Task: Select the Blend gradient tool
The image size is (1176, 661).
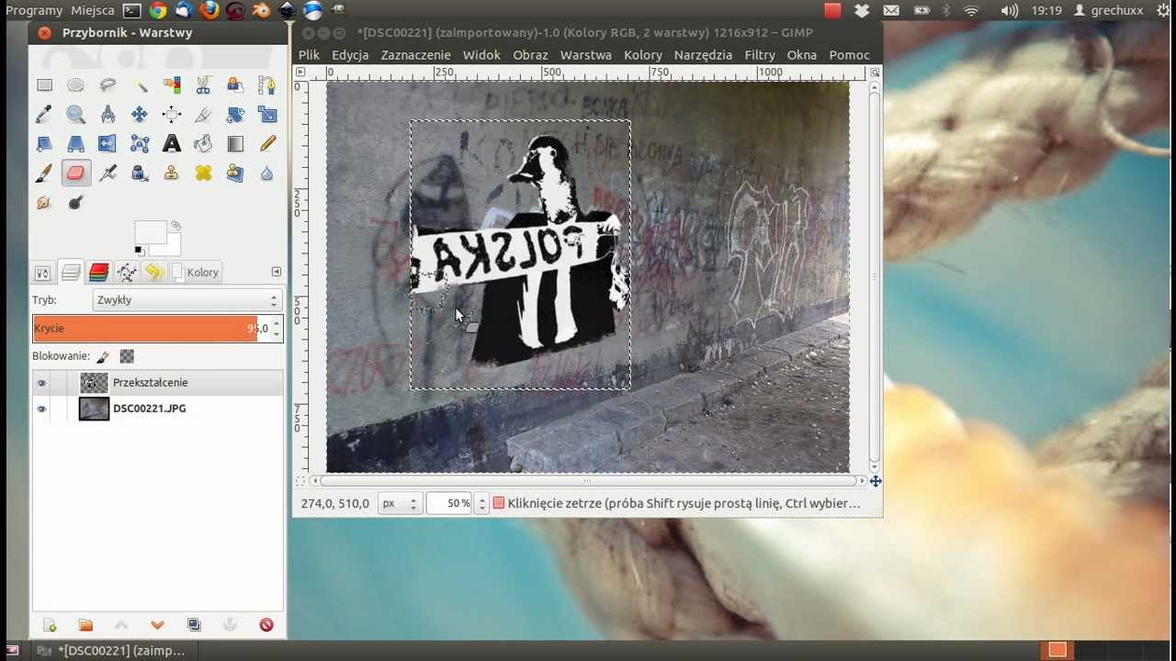Action: 235,144
